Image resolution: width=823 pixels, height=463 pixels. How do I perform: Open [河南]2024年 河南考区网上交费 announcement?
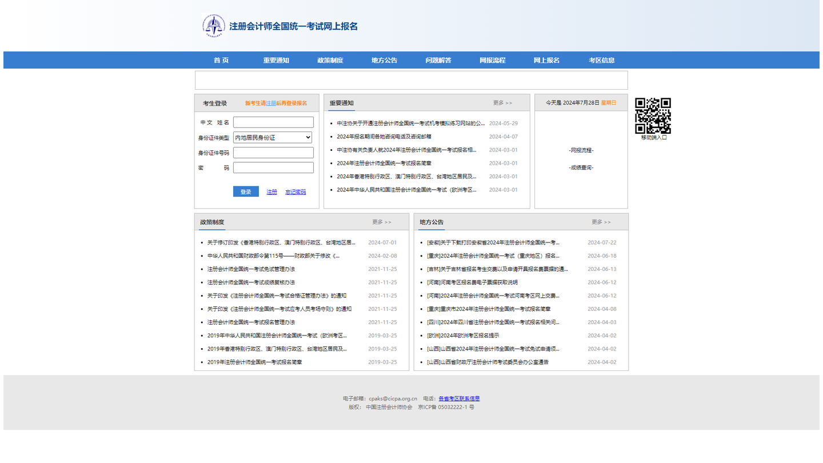pos(493,296)
